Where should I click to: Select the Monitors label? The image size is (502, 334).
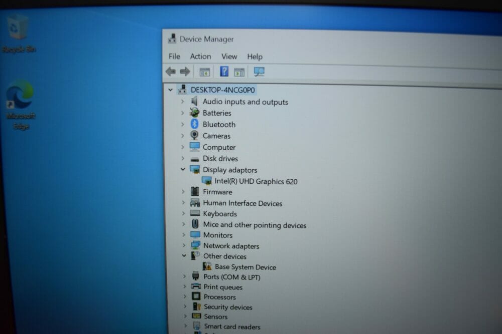click(x=218, y=235)
